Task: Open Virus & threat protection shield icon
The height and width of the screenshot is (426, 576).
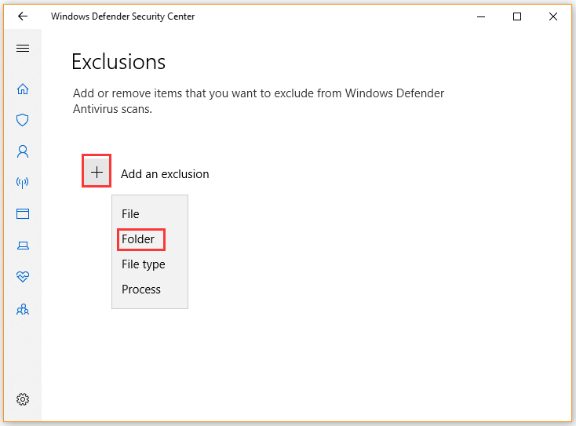Action: tap(23, 120)
